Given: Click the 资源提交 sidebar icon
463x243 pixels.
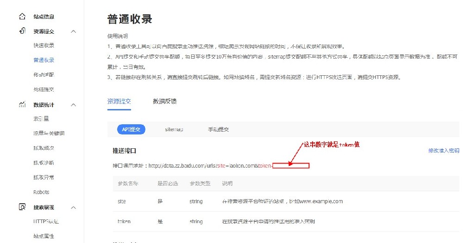Looking at the screenshot, I should [x=22, y=30].
